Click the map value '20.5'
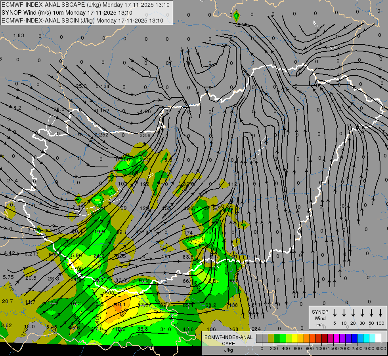 31,278
